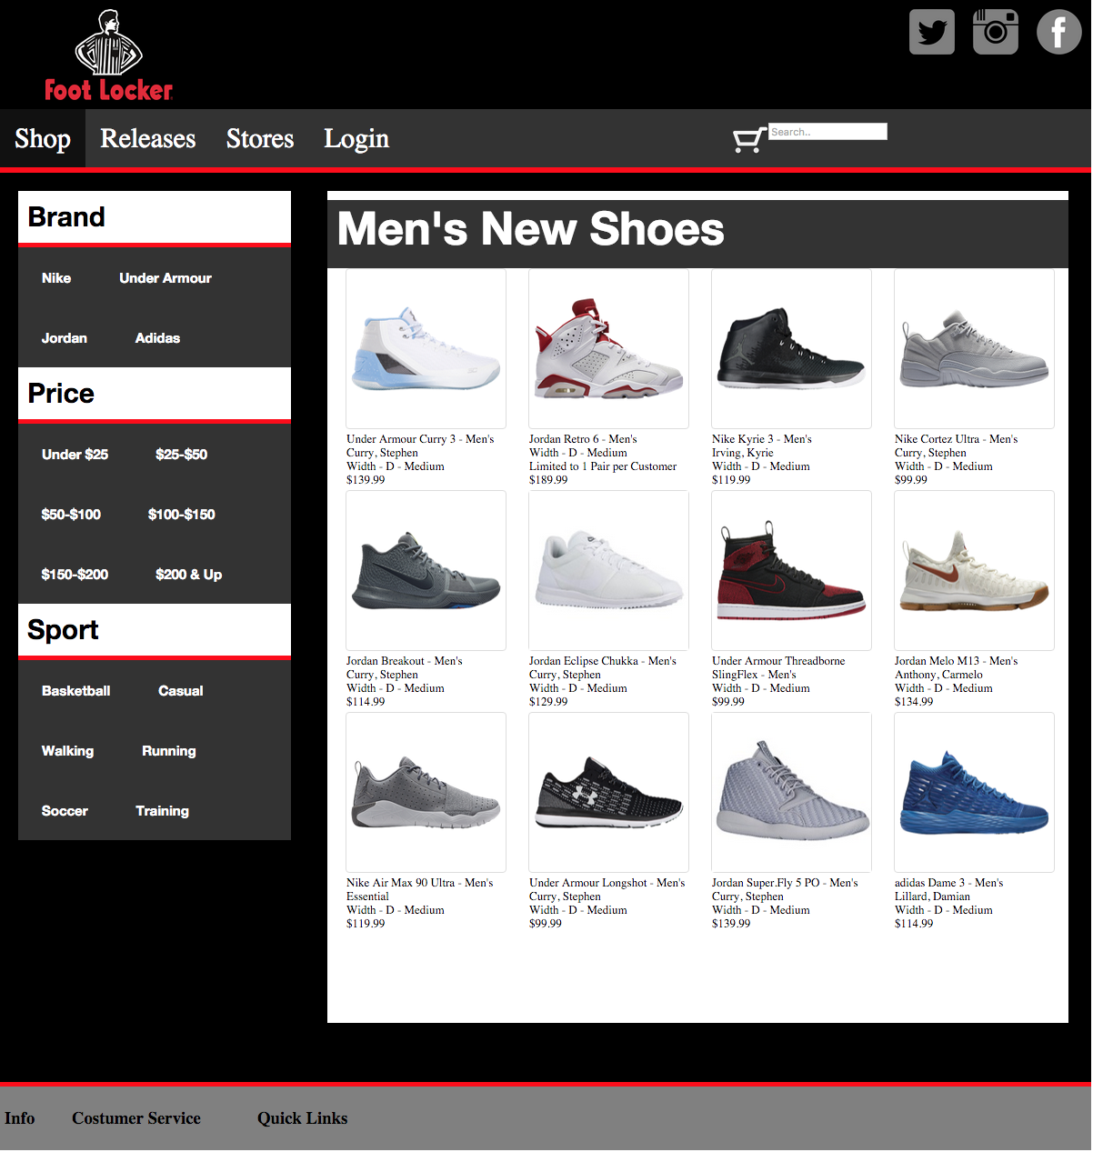Open the Twitter social icon

pyautogui.click(x=932, y=32)
